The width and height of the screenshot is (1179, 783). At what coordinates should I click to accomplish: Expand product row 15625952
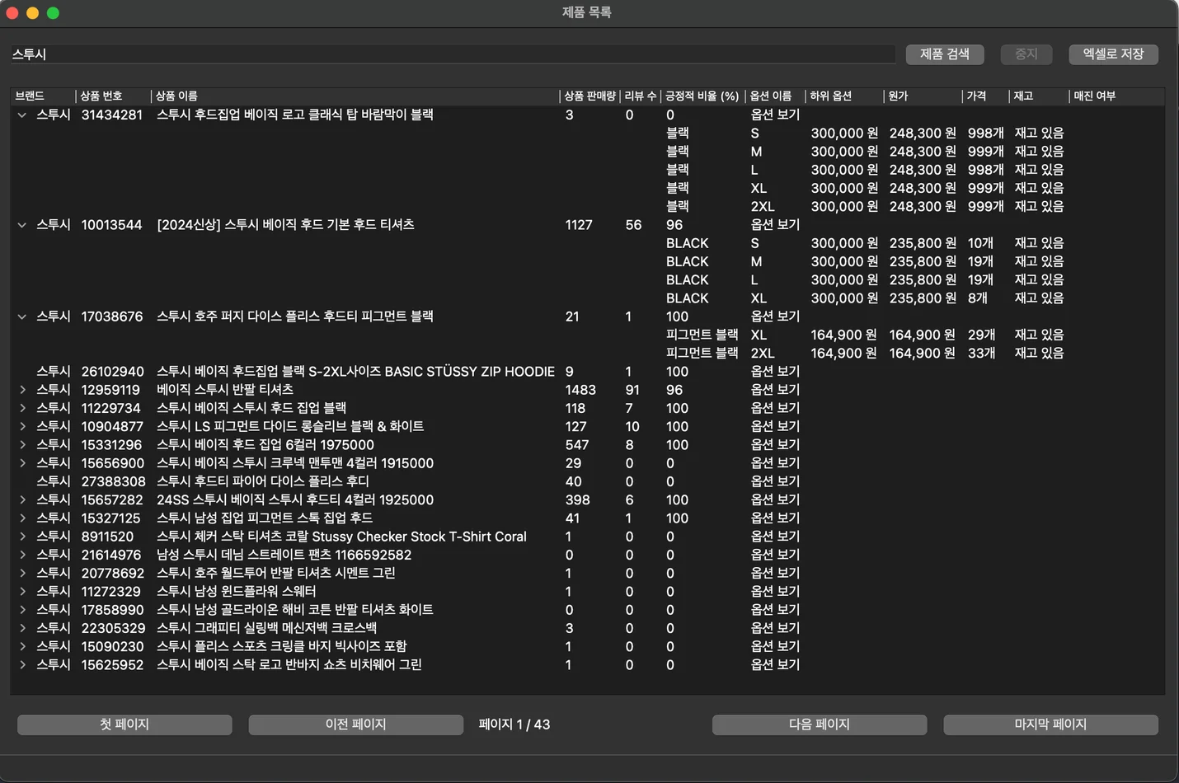[22, 665]
